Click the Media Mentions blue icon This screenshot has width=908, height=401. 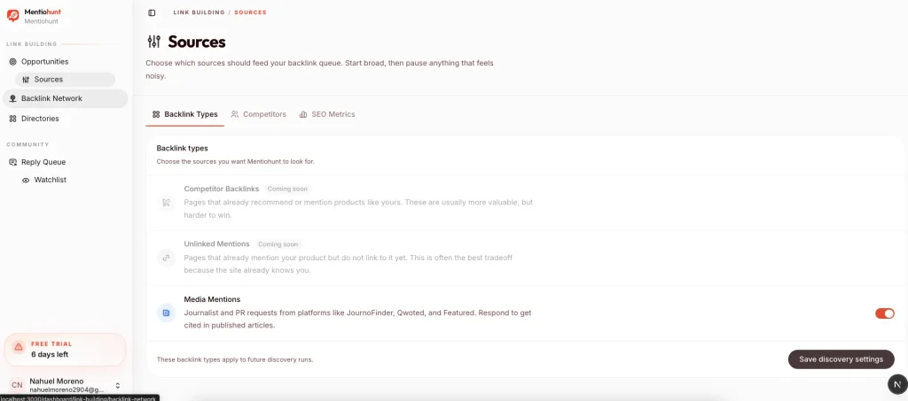[x=166, y=313]
